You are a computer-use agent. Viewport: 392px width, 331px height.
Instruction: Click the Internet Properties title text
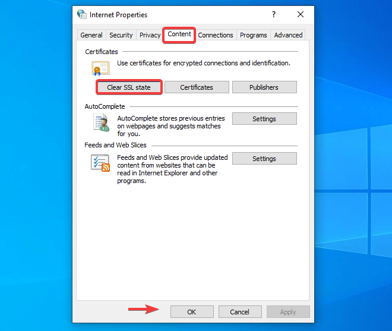119,15
